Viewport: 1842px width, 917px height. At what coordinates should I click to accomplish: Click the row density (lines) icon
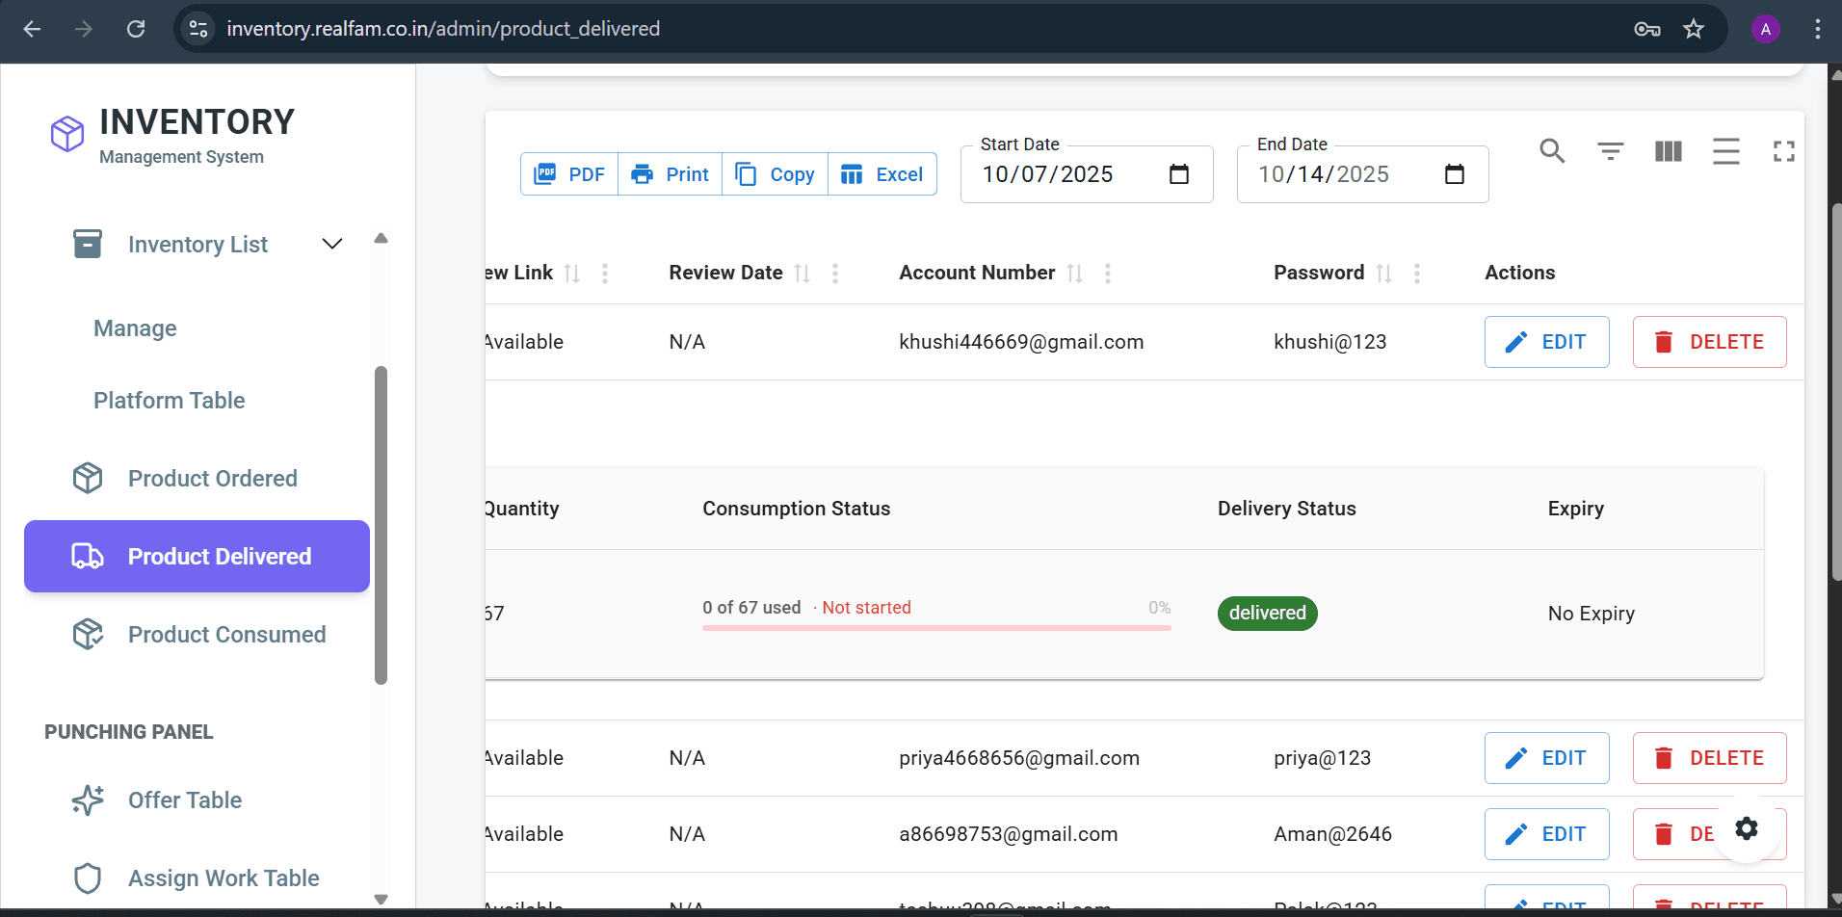coord(1725,151)
